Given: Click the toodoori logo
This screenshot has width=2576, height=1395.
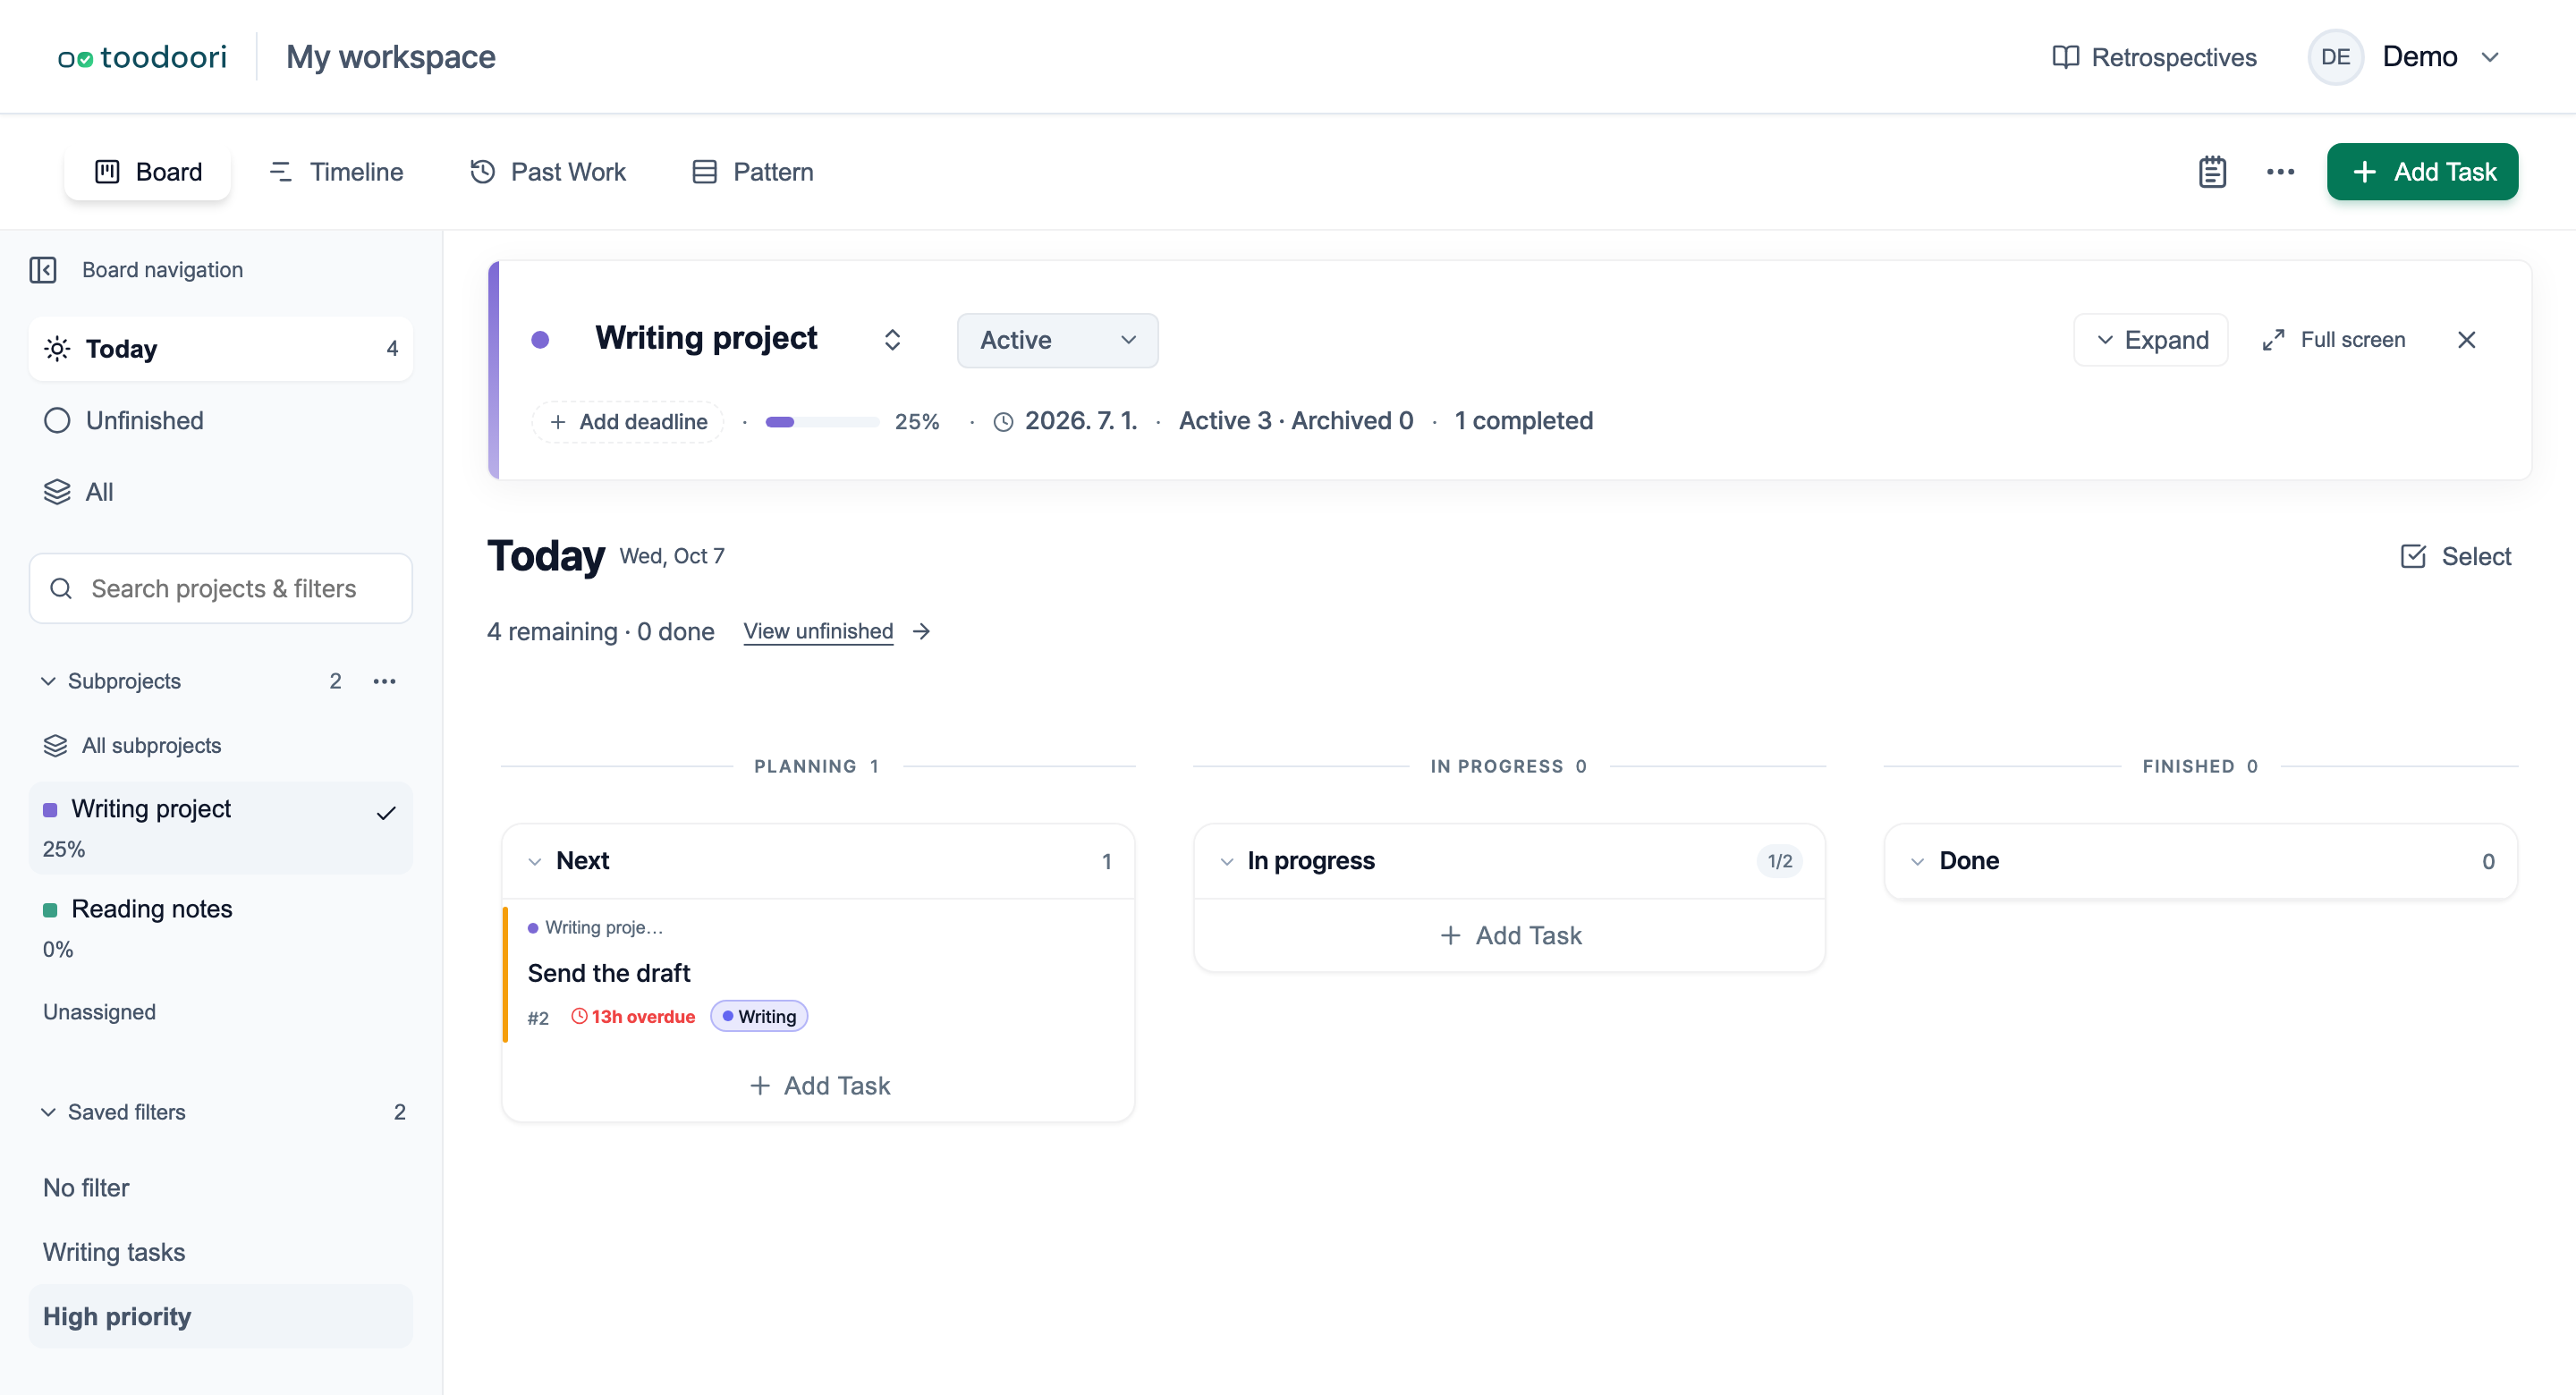Looking at the screenshot, I should click(x=142, y=57).
